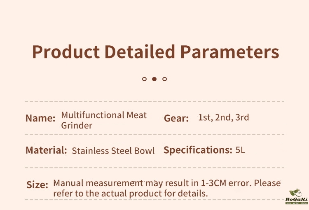The image size is (309, 210).
Task: Click the Gear label
Action: tap(176, 119)
